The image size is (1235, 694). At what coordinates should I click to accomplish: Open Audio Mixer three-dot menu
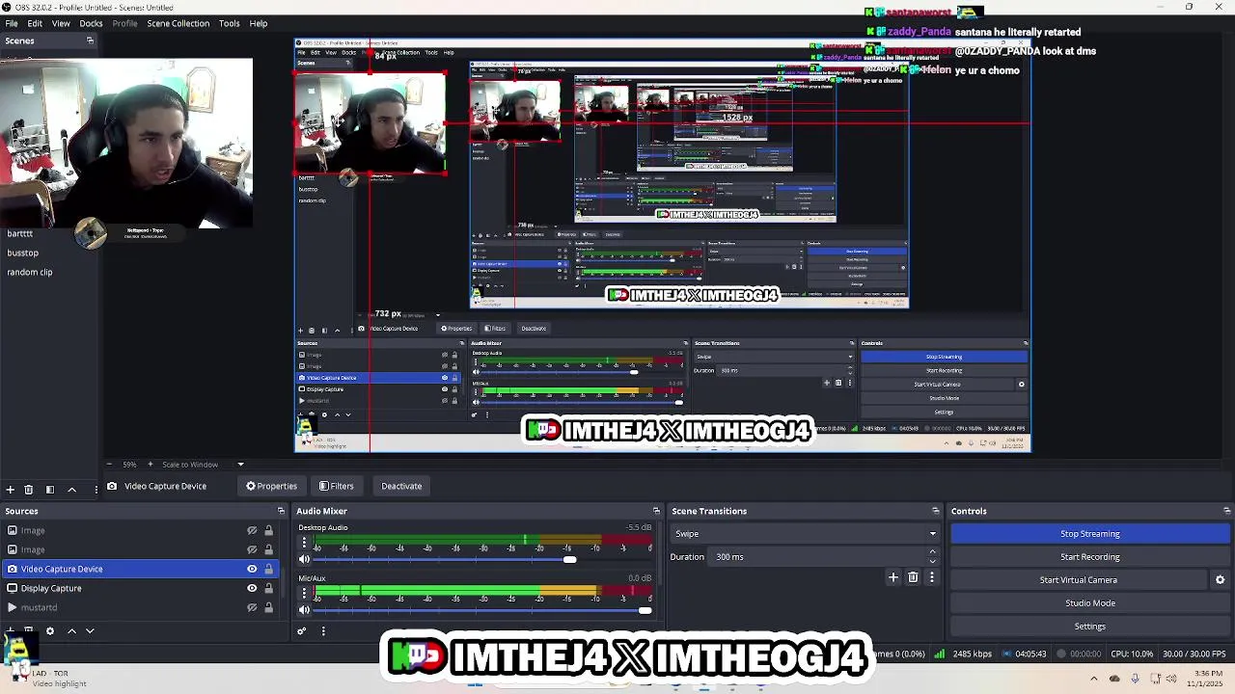323,631
